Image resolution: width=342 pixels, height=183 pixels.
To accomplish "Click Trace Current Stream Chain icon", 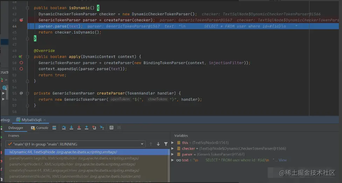I will [119, 128].
